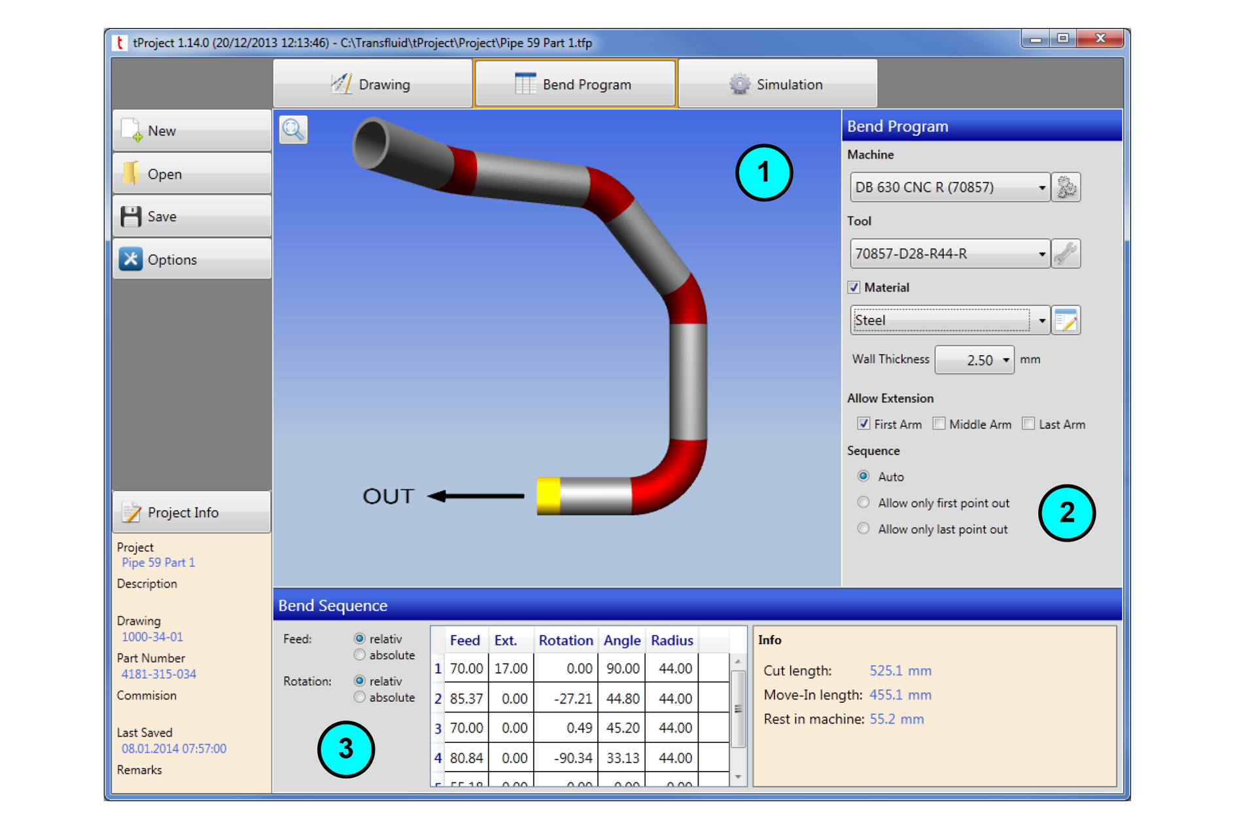Click the New project icon

133,129
